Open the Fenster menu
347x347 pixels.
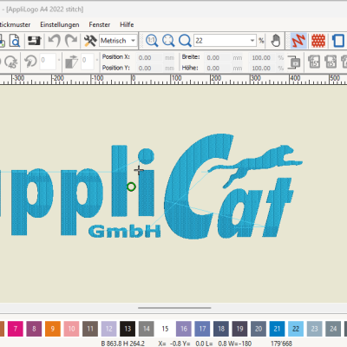click(100, 24)
